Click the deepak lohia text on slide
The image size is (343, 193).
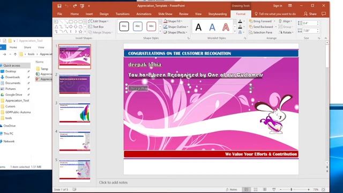pos(145,64)
